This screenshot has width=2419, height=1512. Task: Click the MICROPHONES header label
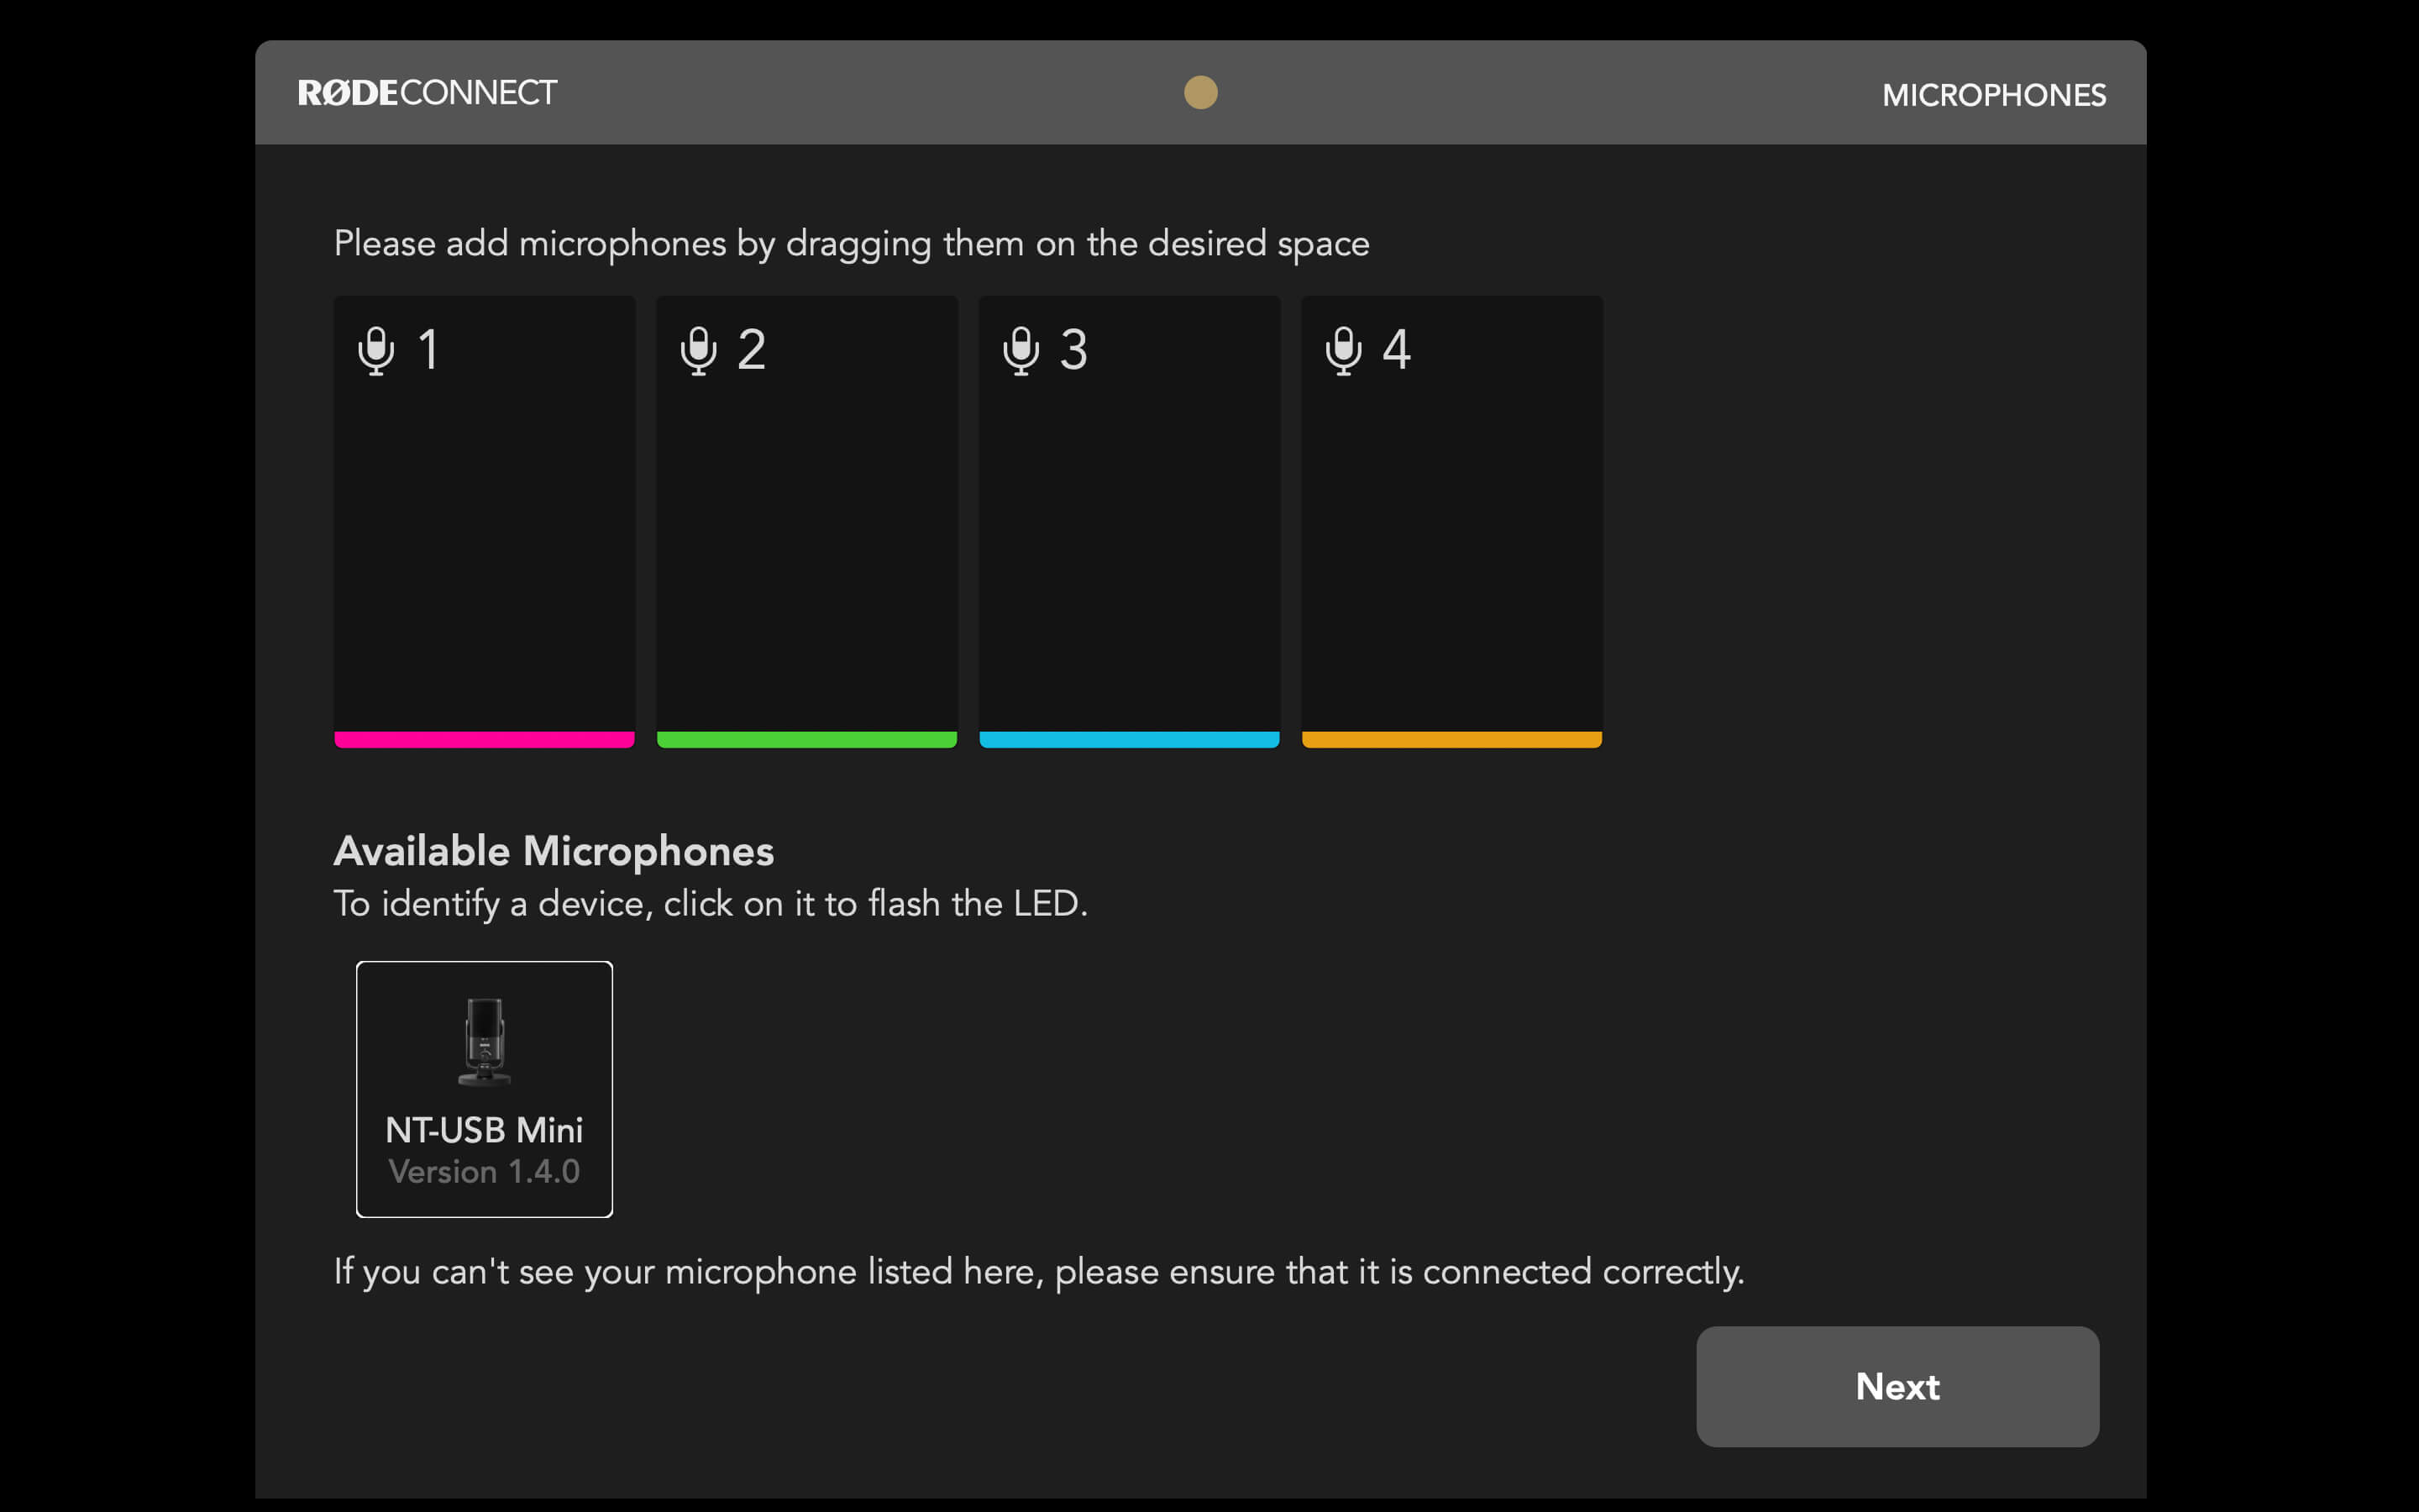click(x=1993, y=95)
